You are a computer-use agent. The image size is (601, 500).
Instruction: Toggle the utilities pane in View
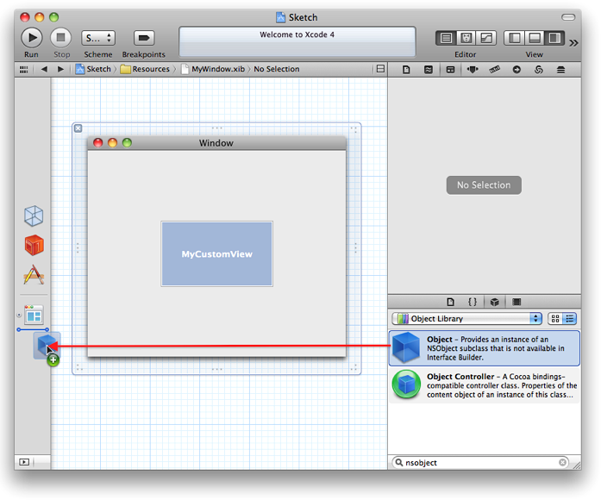[554, 38]
